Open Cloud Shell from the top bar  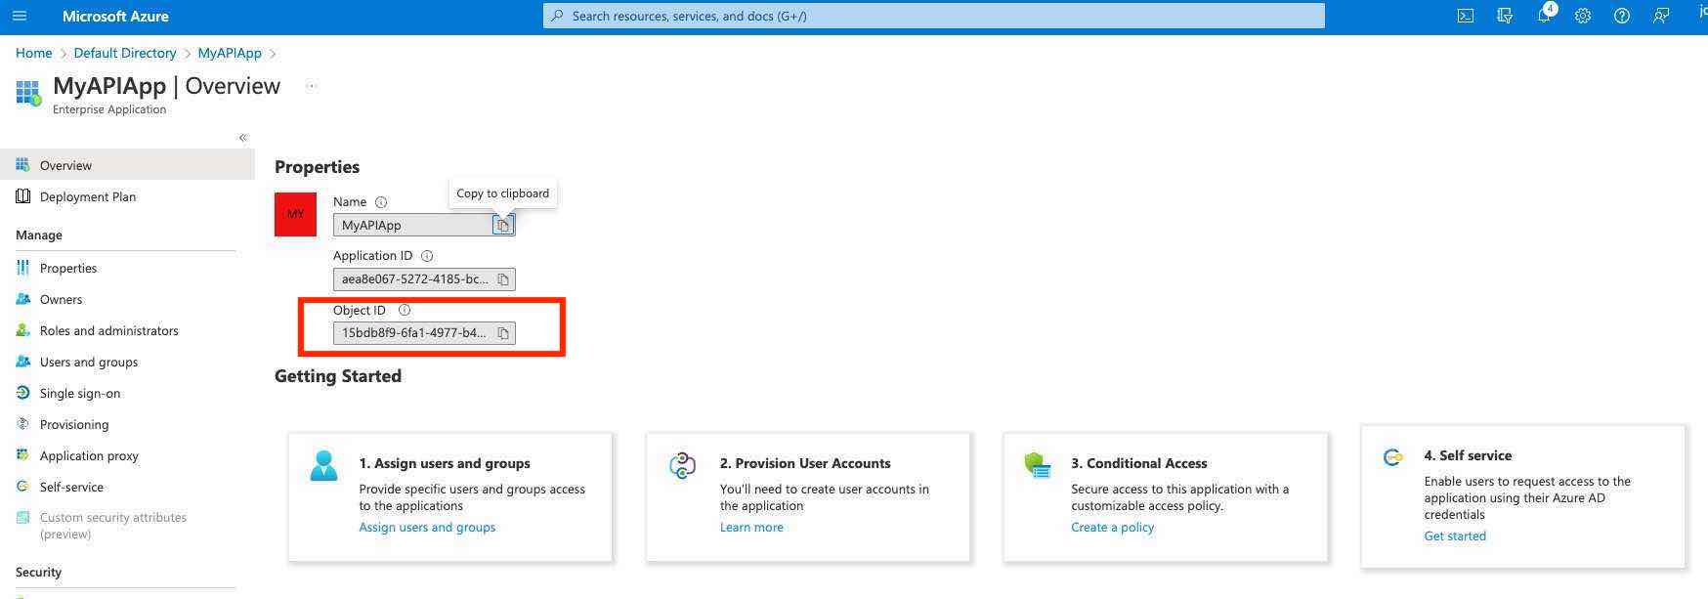[1466, 16]
